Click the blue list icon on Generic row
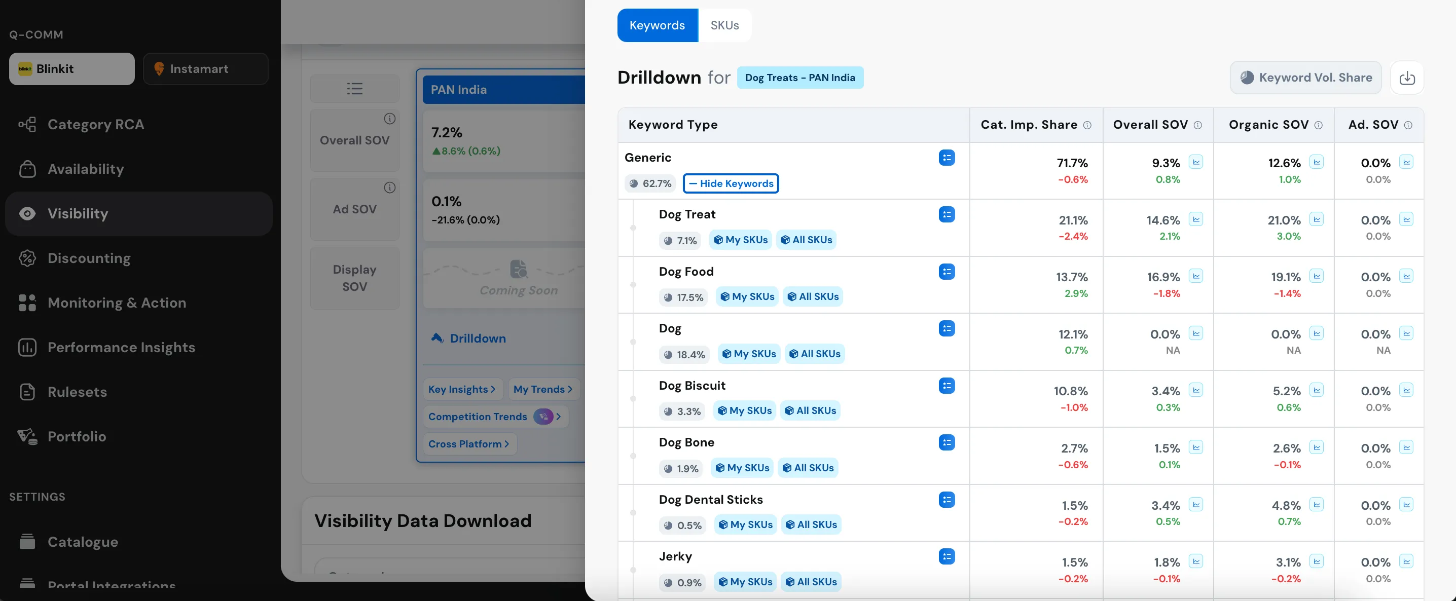Image resolution: width=1456 pixels, height=601 pixels. point(946,158)
